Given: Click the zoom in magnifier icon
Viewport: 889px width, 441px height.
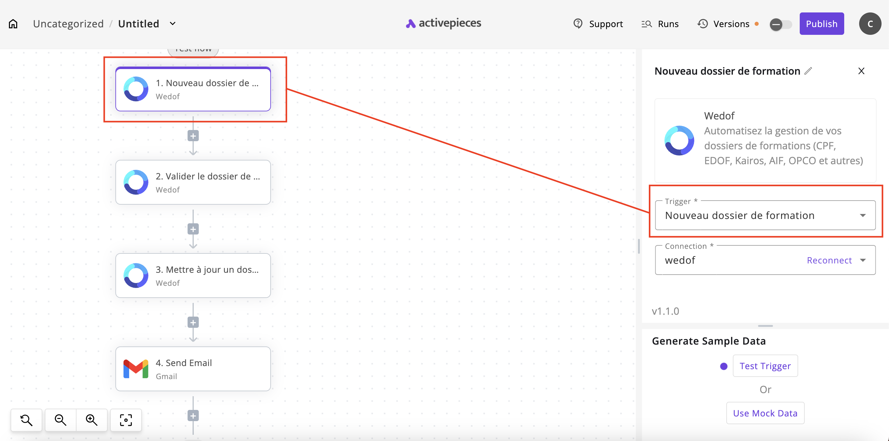Looking at the screenshot, I should [91, 420].
